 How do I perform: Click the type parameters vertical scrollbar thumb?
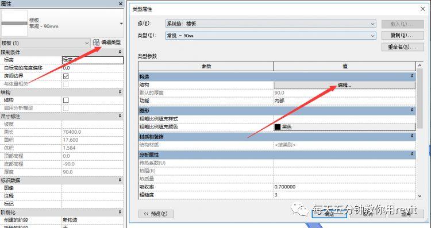point(420,98)
